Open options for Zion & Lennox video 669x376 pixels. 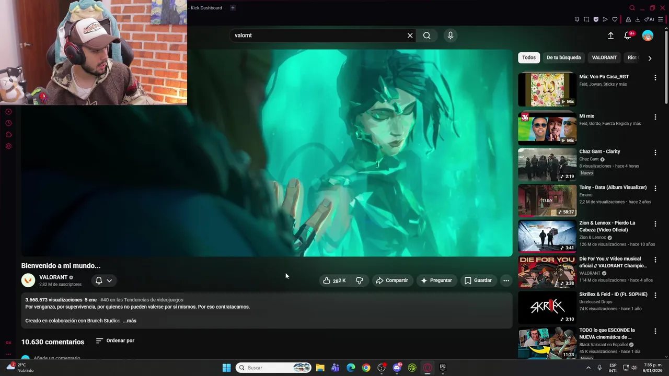click(x=655, y=224)
